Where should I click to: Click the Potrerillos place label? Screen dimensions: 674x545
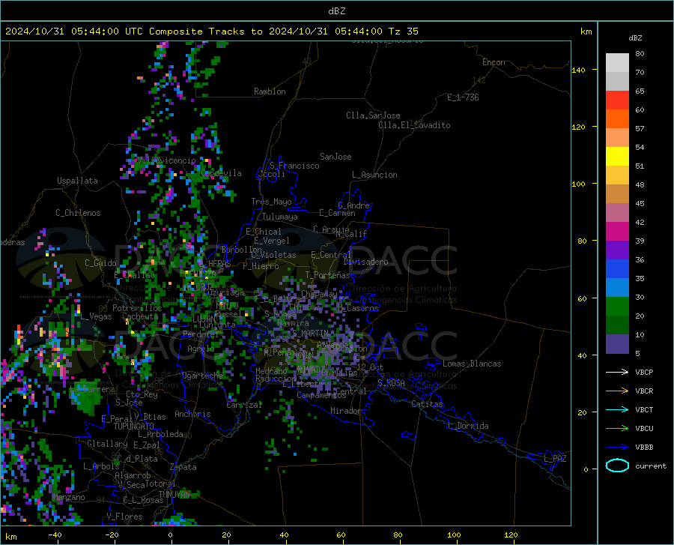coord(137,308)
